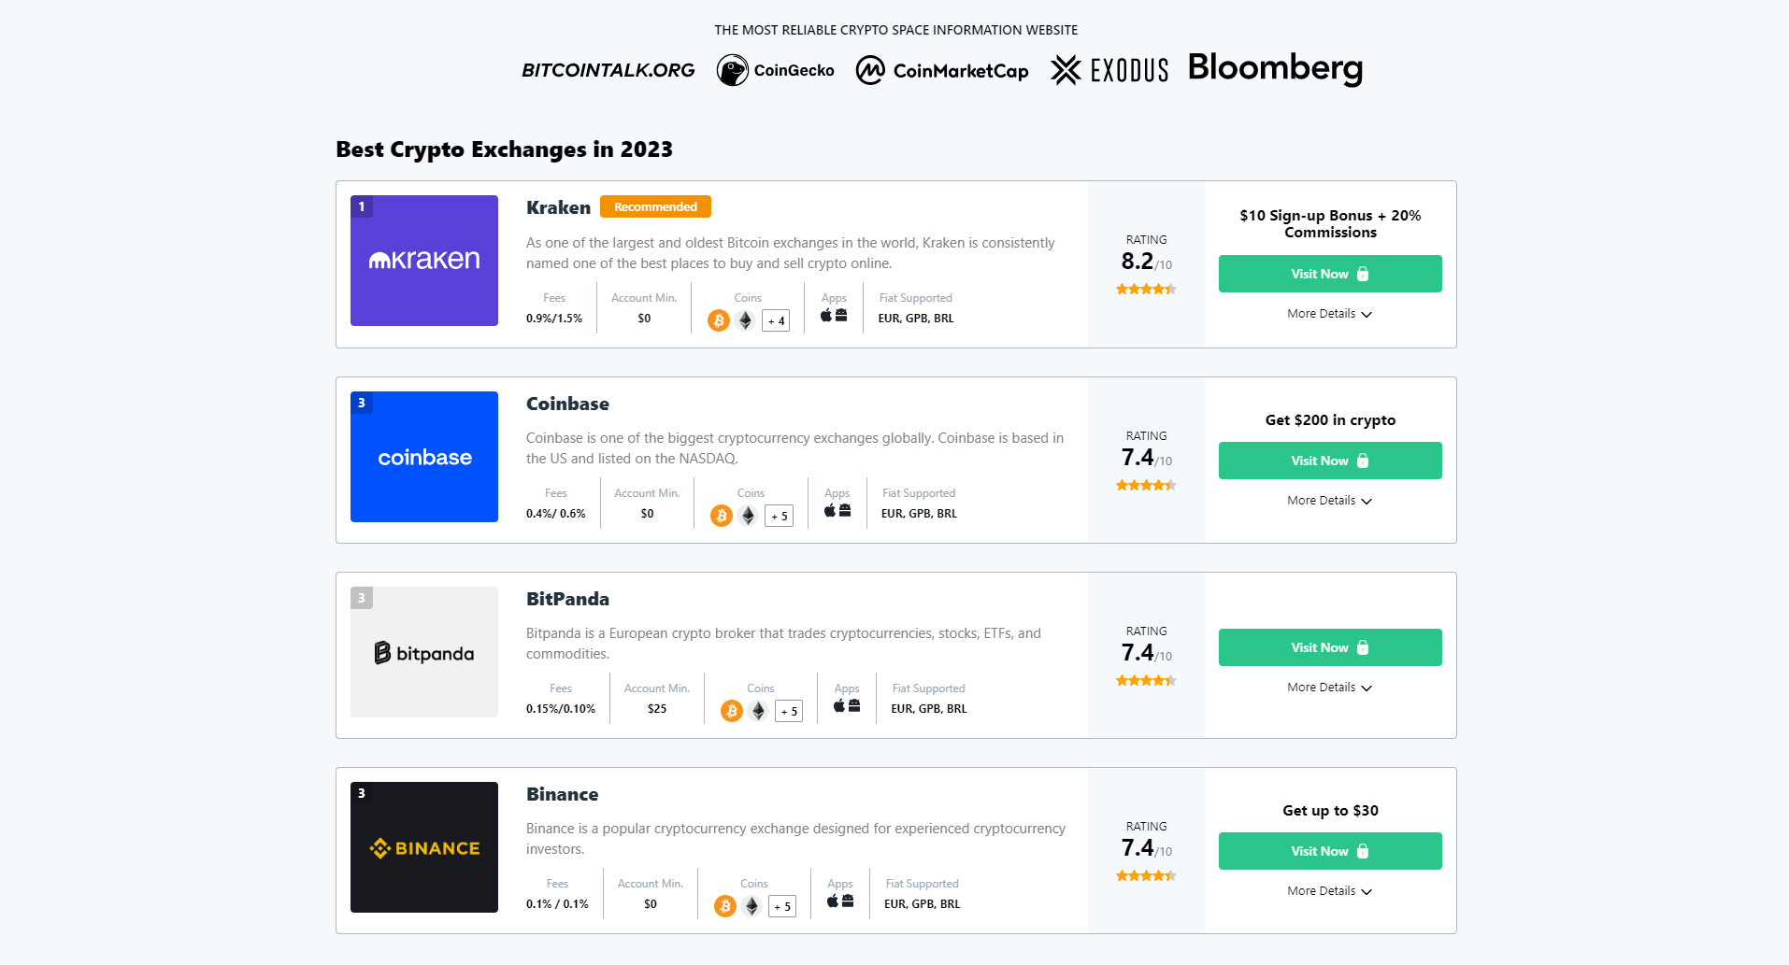Click the Kraken purple logo thumbnail
This screenshot has width=1789, height=965.
[x=424, y=261]
